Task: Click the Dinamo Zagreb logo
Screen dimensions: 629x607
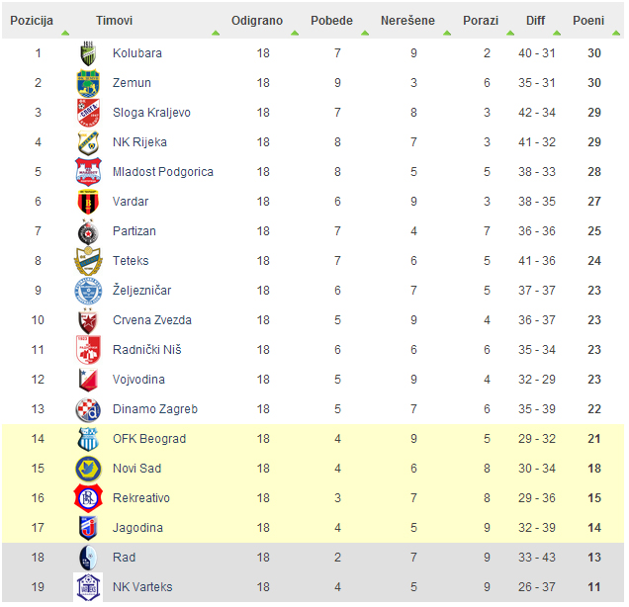Action: pyautogui.click(x=88, y=409)
